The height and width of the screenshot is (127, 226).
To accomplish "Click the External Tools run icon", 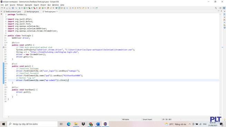I will point(34,8).
